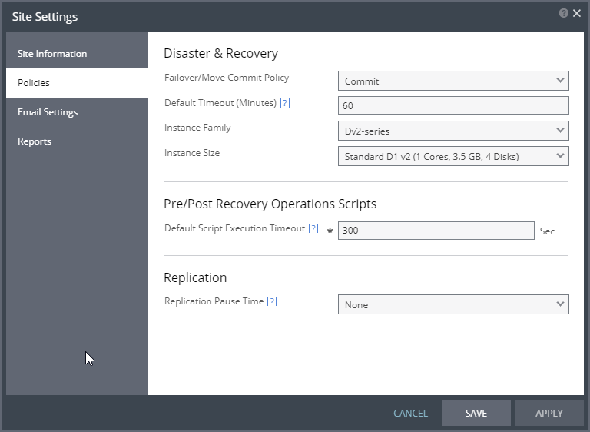Go to the Reports tab
The height and width of the screenshot is (432, 590).
coord(77,141)
